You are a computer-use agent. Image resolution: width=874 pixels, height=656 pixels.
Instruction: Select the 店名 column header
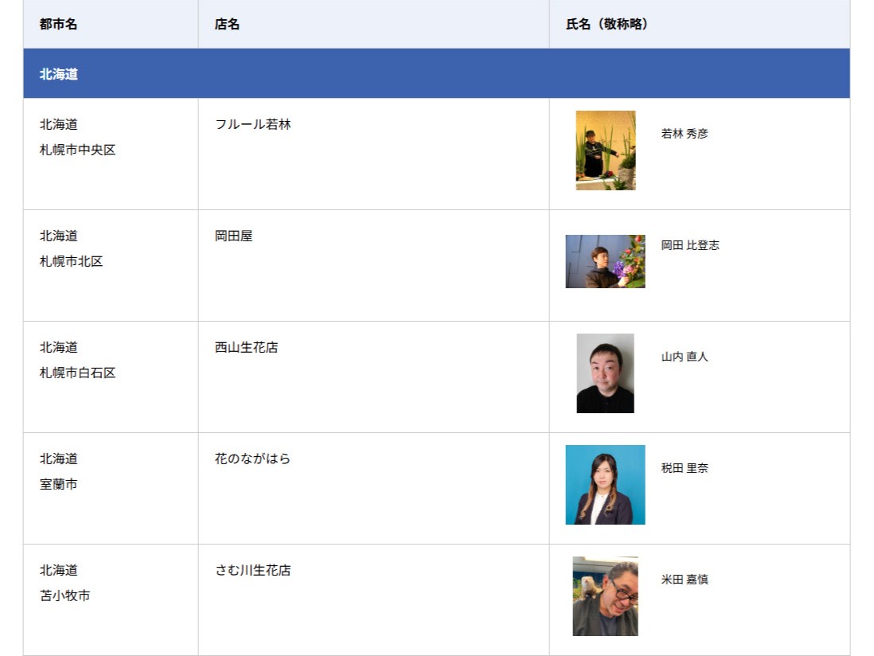point(227,24)
